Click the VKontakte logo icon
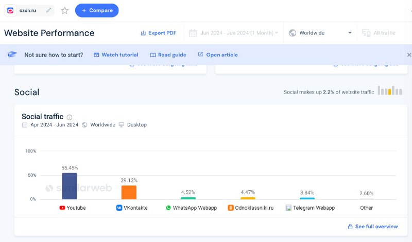 119,208
